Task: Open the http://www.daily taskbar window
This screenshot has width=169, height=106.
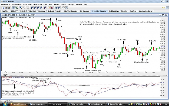Action: [x=38, y=104]
